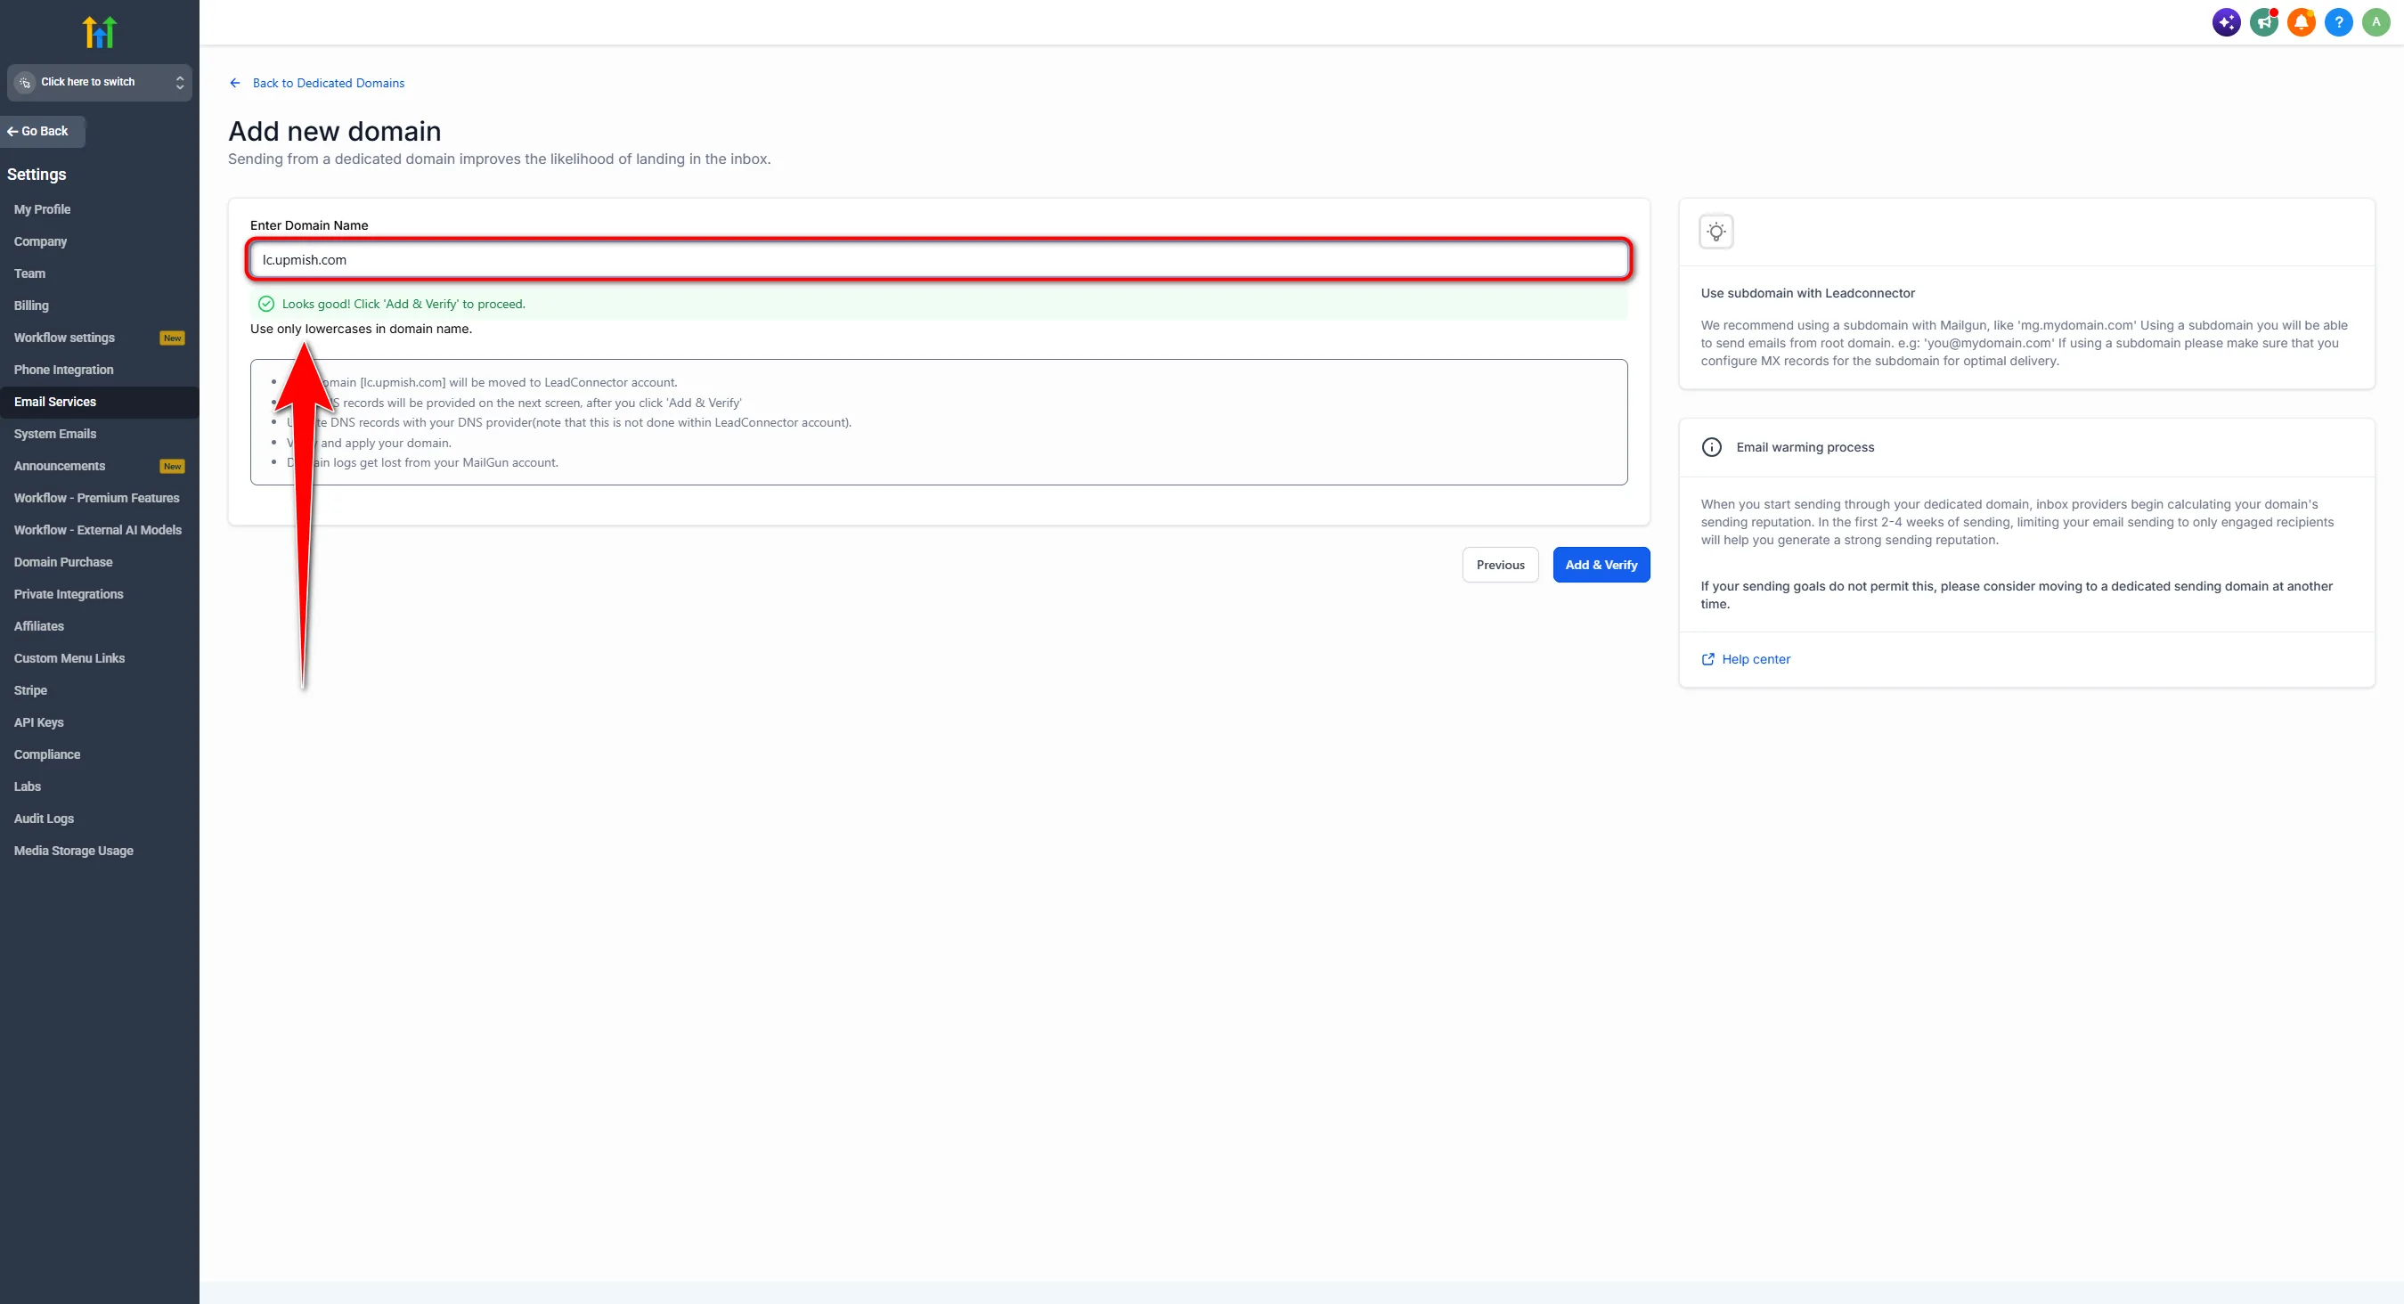Open API Keys settings
2404x1304 pixels.
pos(39,722)
